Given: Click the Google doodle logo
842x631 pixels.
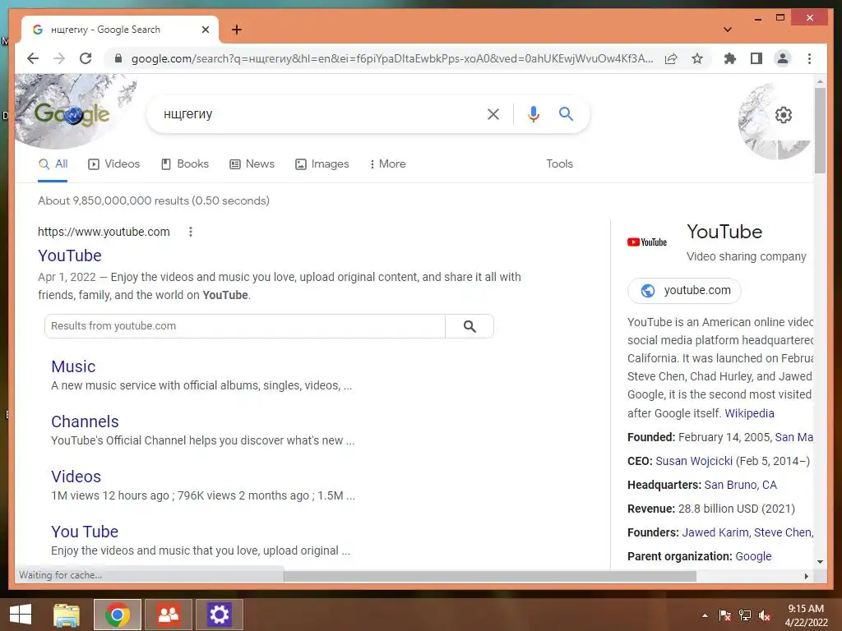Looking at the screenshot, I should 72,113.
